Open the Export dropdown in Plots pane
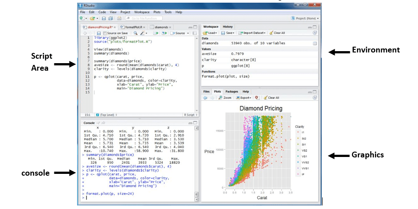 coord(243,97)
